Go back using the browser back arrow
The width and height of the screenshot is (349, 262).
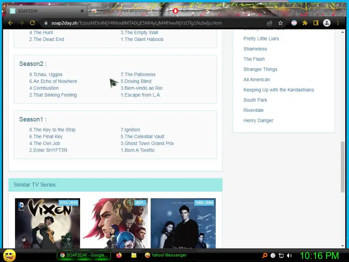11,23
